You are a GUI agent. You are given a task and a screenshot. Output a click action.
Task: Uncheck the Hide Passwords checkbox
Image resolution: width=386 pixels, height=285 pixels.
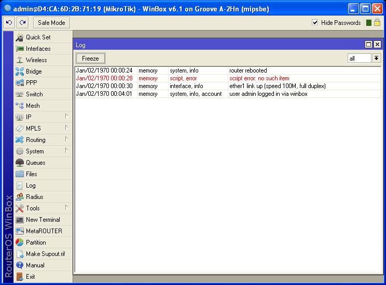[x=315, y=23]
